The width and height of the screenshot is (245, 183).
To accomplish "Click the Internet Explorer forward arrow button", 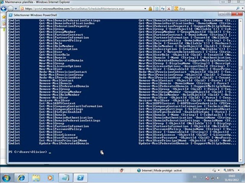I will point(10,9).
